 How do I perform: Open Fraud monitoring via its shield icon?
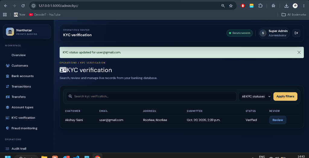coord(8,128)
